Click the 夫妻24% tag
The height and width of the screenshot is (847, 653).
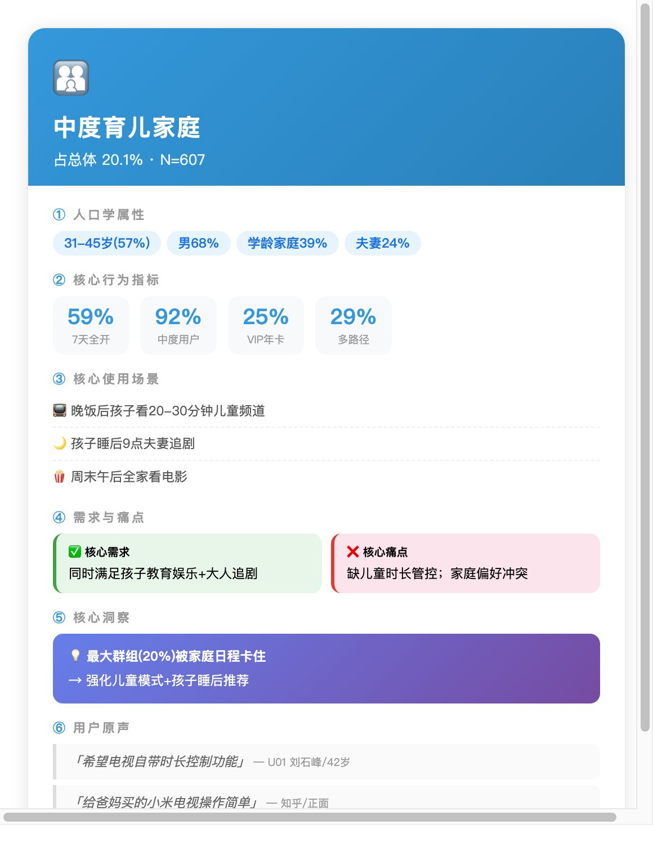pyautogui.click(x=382, y=243)
